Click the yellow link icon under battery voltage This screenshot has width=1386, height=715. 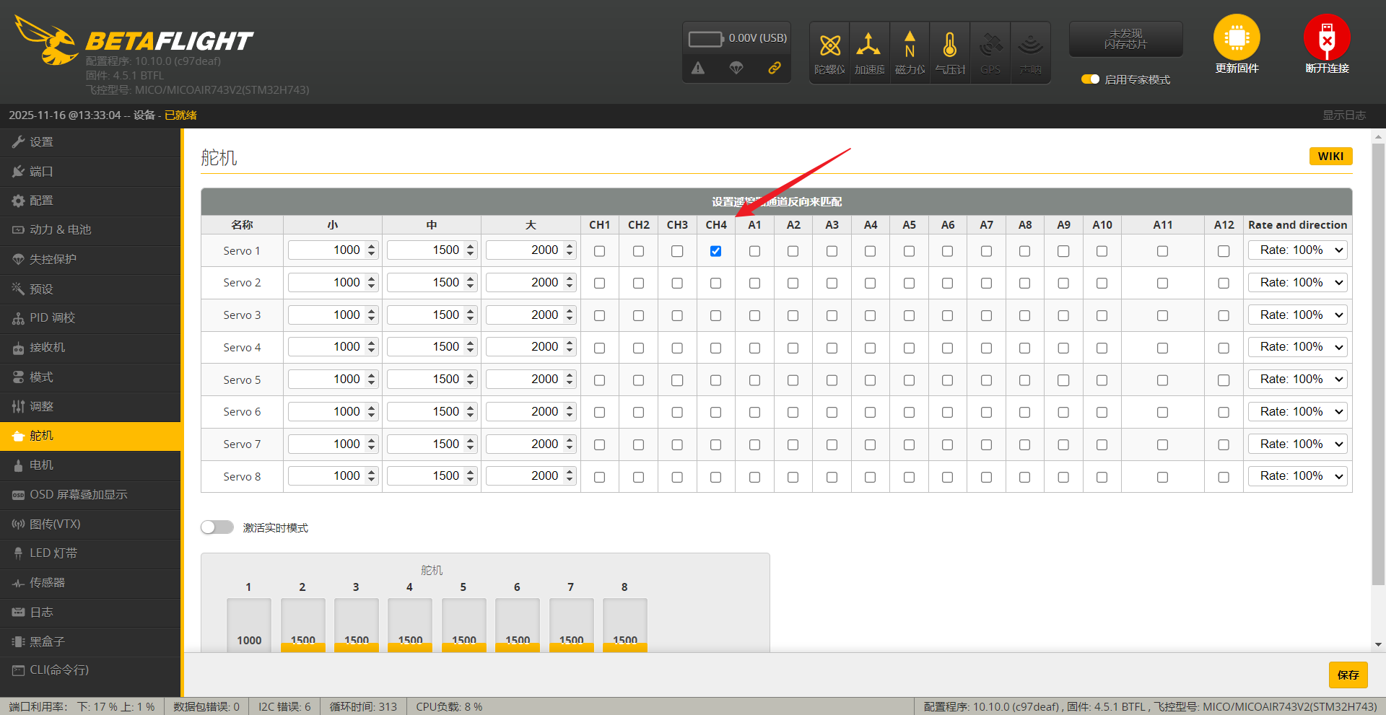774,68
